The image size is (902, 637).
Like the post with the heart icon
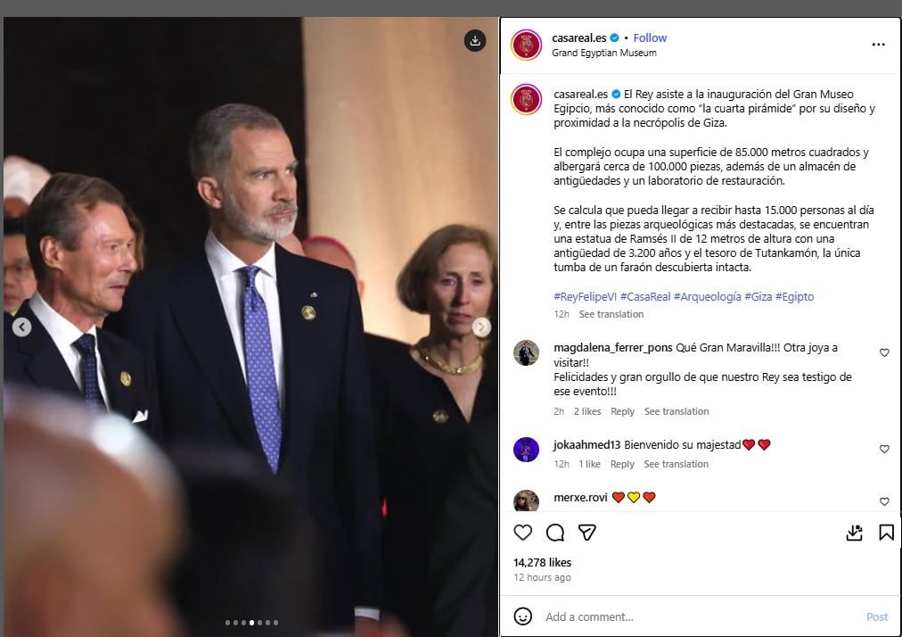pyautogui.click(x=523, y=533)
